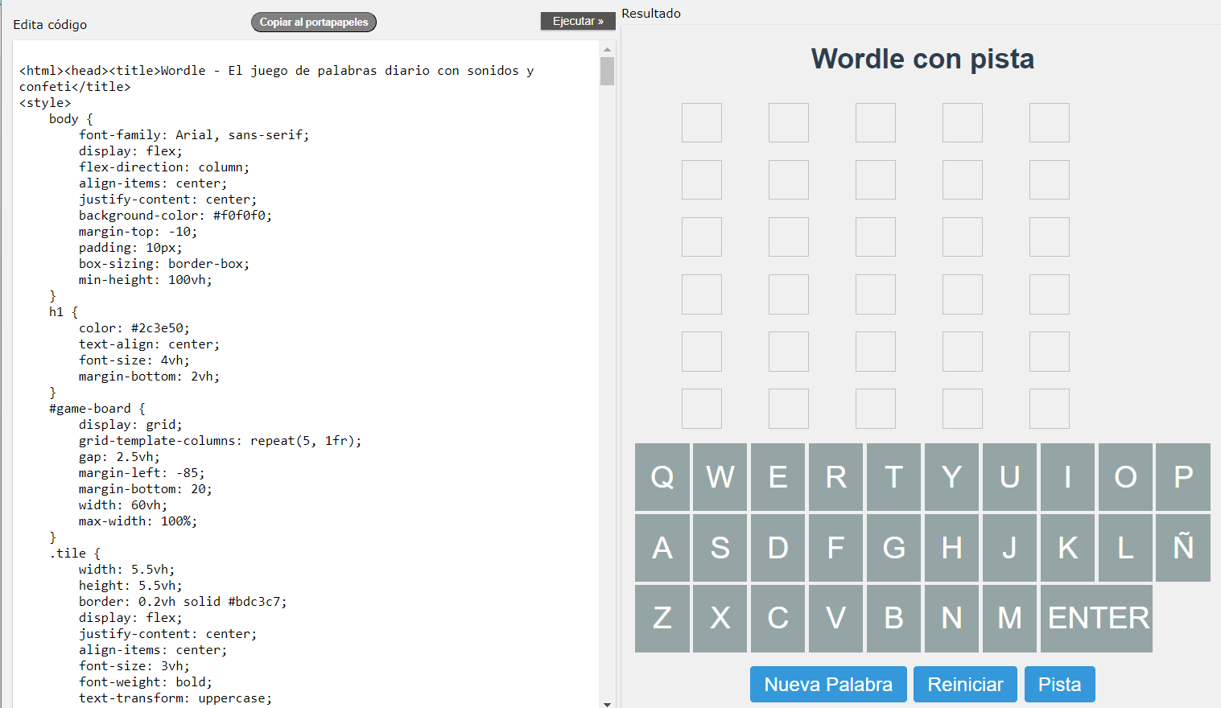The height and width of the screenshot is (708, 1221).
Task: Click the code editor scroll-up arrow
Action: pos(607,49)
